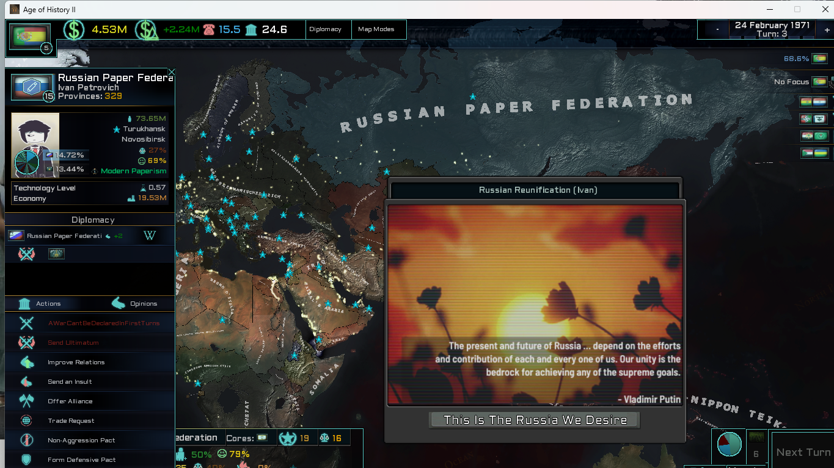834x468 pixels.
Task: Click the Improve Relations hand icon
Action: [x=27, y=362]
